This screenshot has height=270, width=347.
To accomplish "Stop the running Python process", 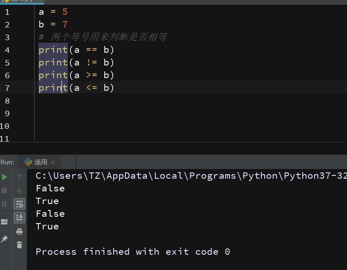I will tap(5, 190).
